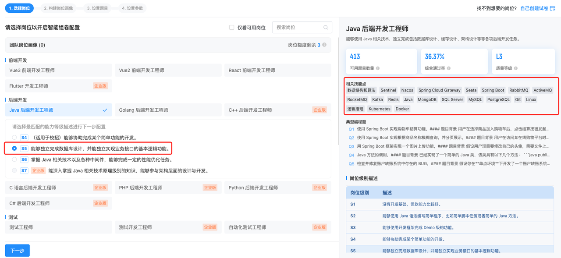Click the SQL Server skill tag
The image size is (561, 258).
point(452,100)
